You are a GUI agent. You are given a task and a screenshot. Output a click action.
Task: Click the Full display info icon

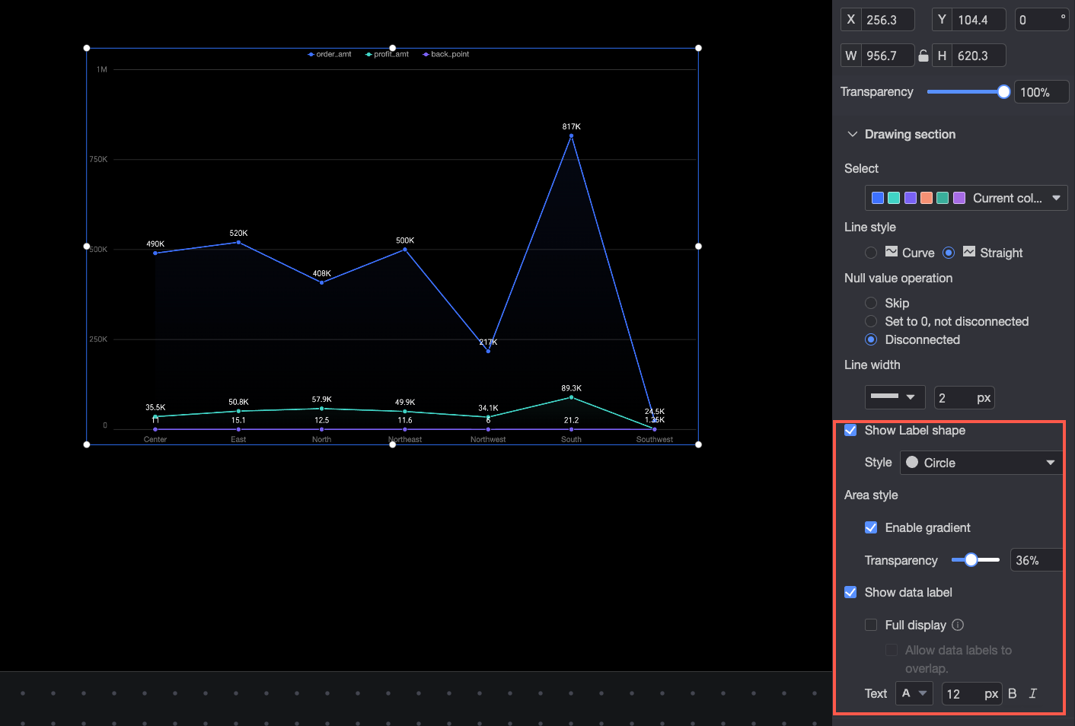coord(958,625)
